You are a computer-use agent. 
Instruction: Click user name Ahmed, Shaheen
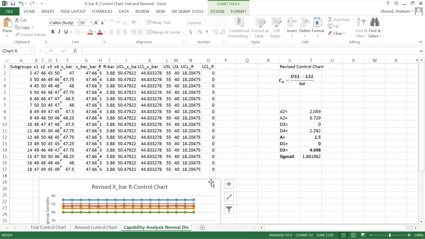pos(395,11)
